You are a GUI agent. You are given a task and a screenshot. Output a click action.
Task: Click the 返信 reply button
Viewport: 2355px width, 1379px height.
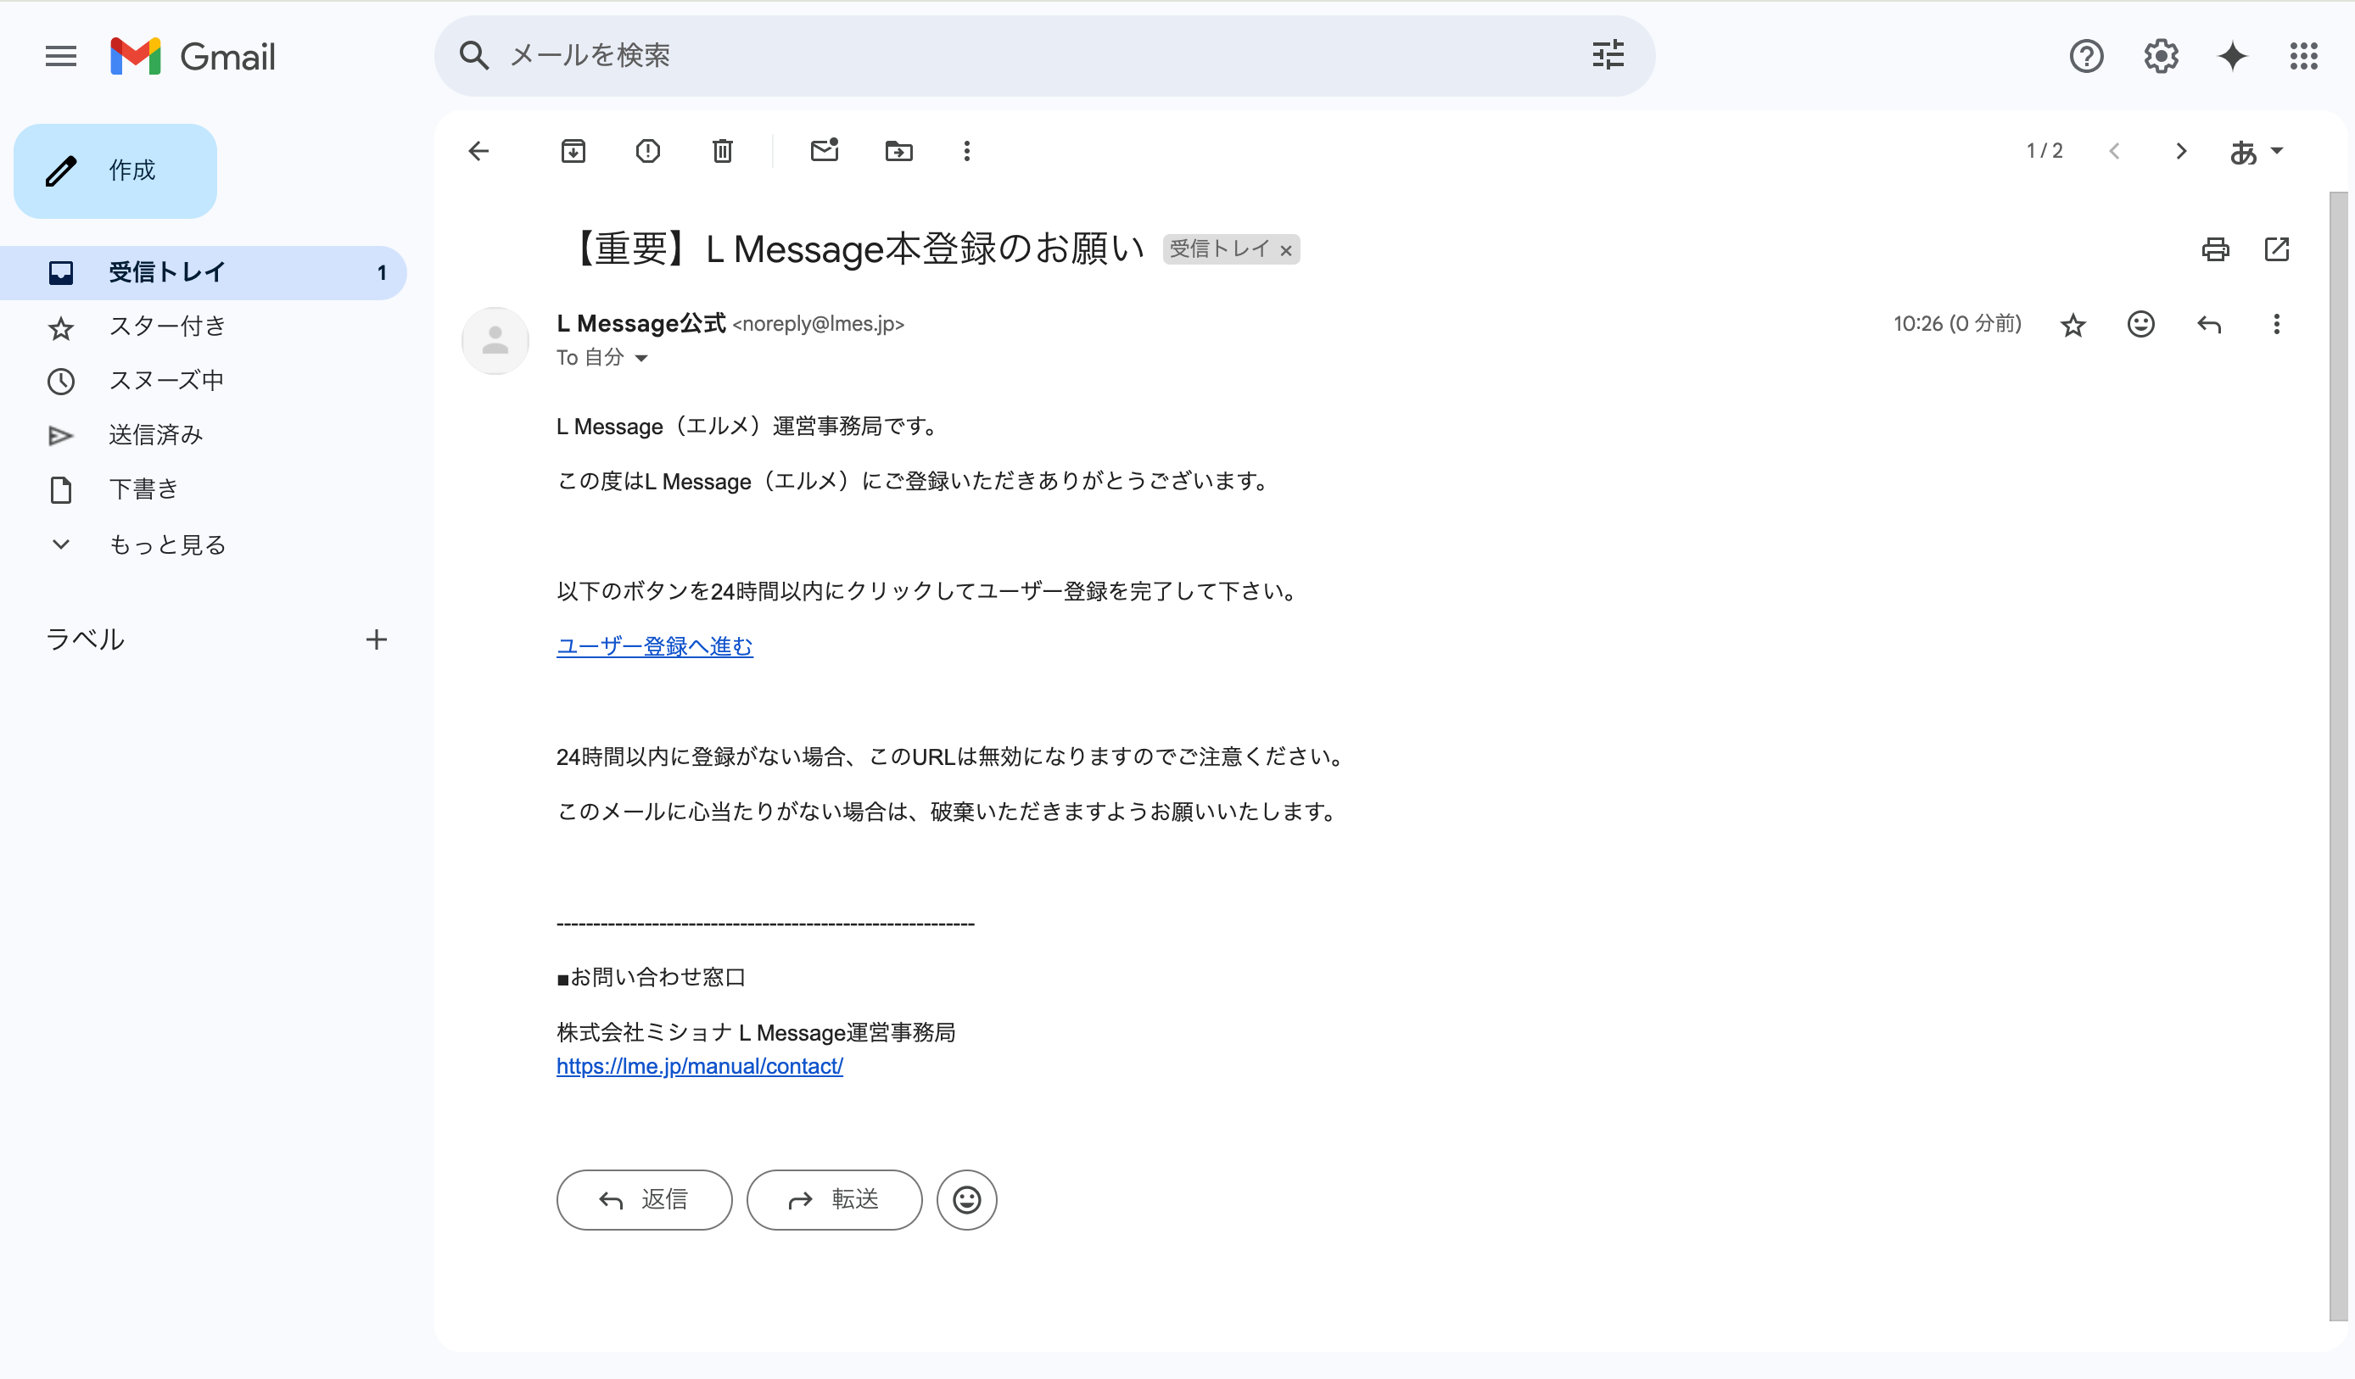coord(644,1201)
